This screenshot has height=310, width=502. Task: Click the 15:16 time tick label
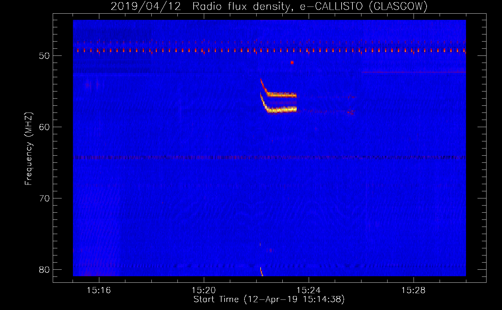(x=99, y=290)
